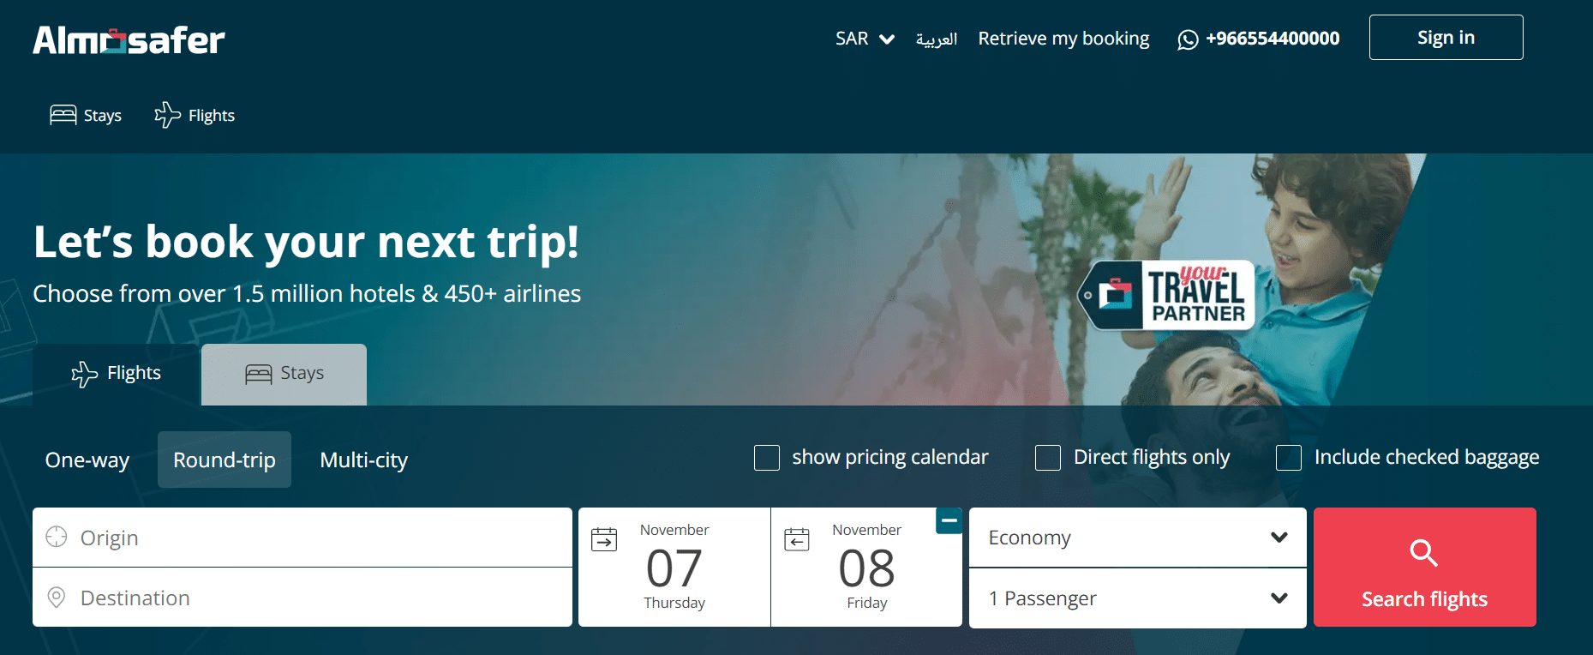The image size is (1593, 655).
Task: Click the return calendar icon for November 08
Action: tap(797, 539)
